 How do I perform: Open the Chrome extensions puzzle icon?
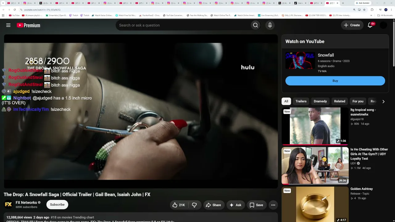tap(372, 10)
